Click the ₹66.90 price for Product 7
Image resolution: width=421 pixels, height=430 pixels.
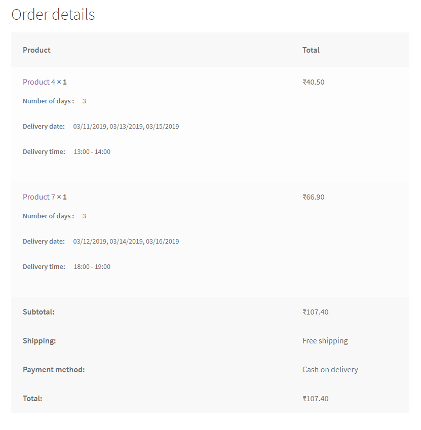(313, 197)
